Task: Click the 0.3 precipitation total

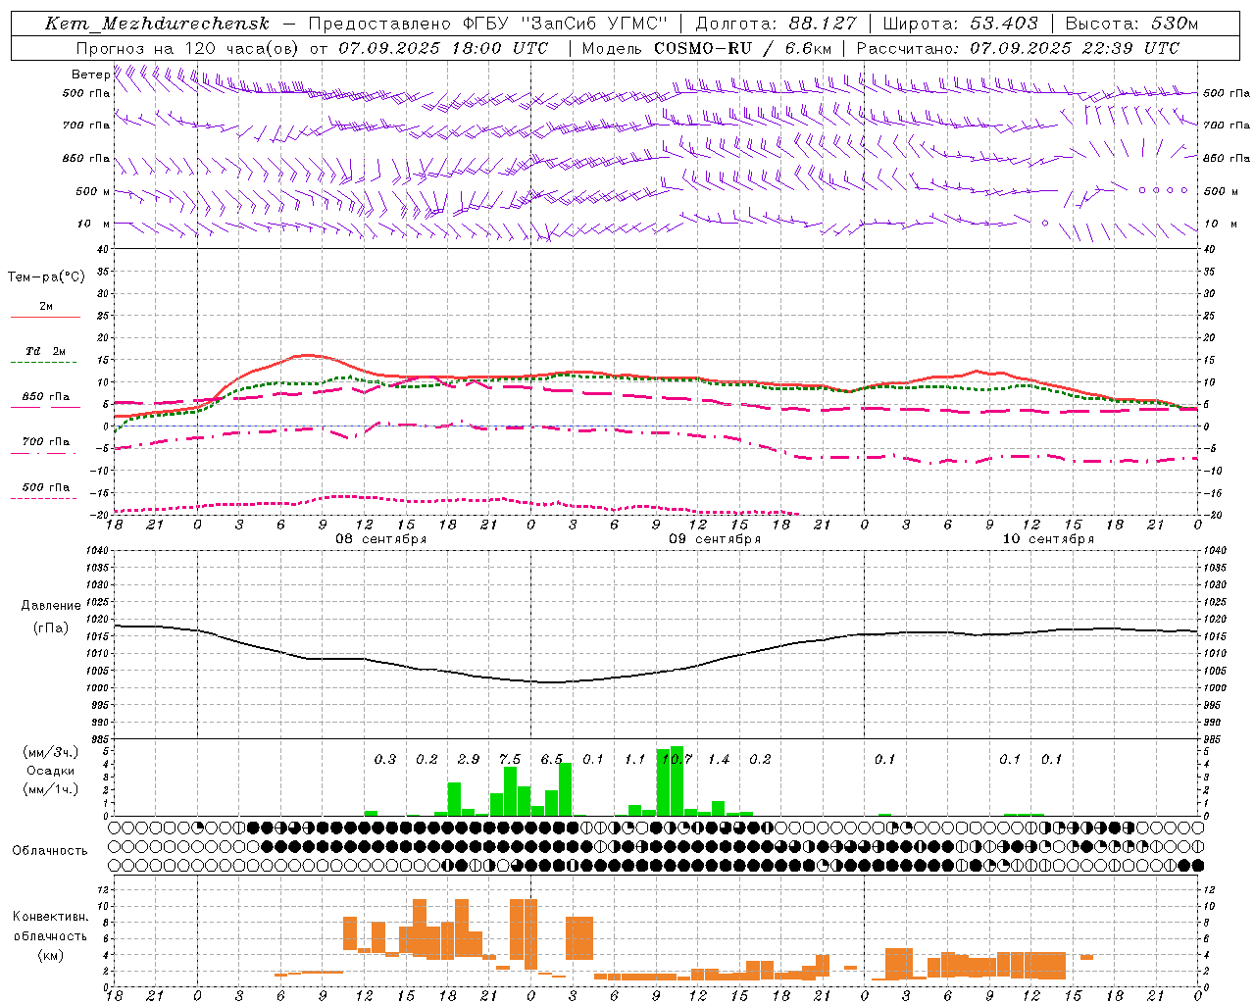Action: [x=385, y=759]
